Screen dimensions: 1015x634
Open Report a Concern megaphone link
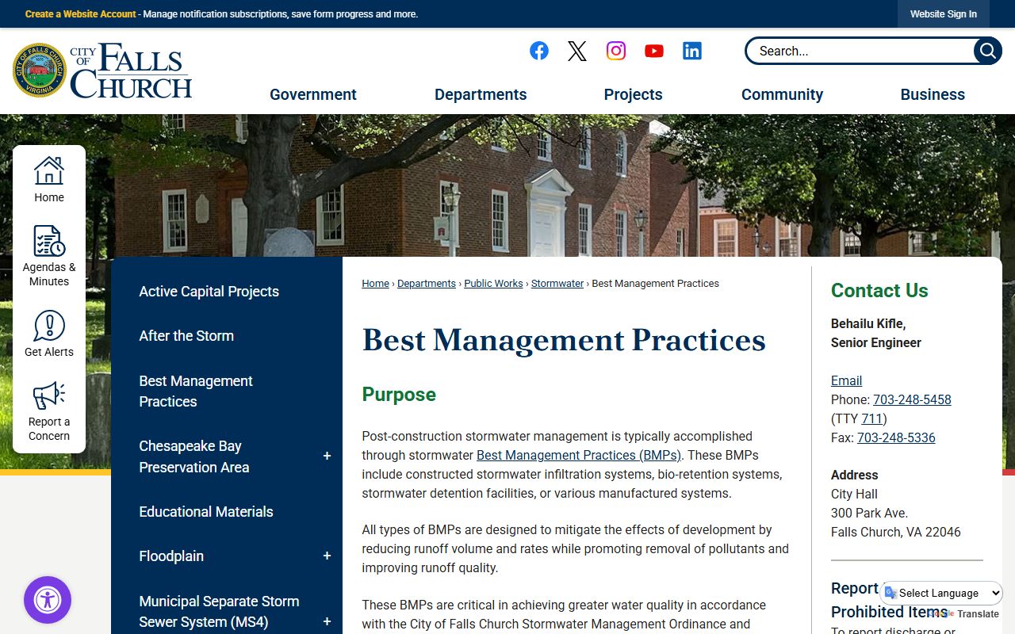pyautogui.click(x=49, y=411)
